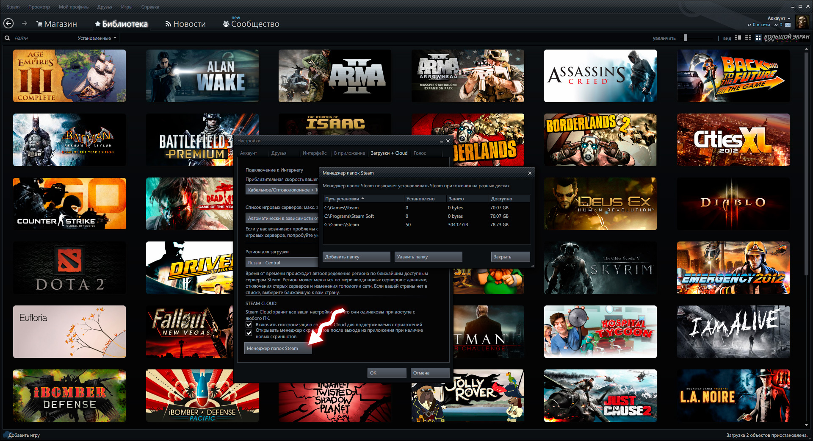Open the Dota 2 game tile

point(69,268)
